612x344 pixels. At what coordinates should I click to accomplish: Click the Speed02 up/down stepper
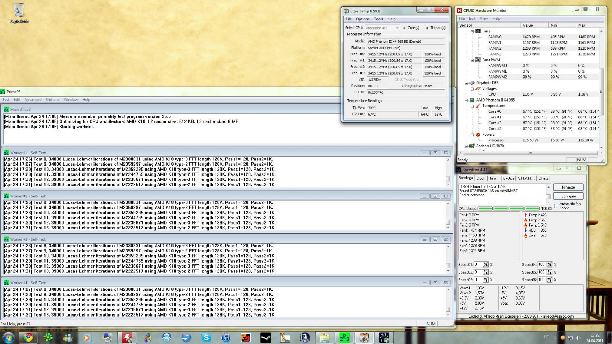point(486,272)
